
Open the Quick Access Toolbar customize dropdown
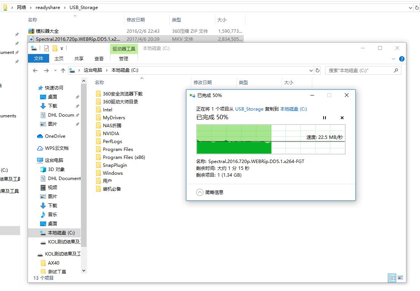pyautogui.click(x=62, y=48)
